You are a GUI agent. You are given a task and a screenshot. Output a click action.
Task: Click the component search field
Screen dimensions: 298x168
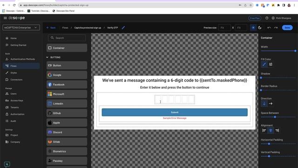click(x=67, y=38)
